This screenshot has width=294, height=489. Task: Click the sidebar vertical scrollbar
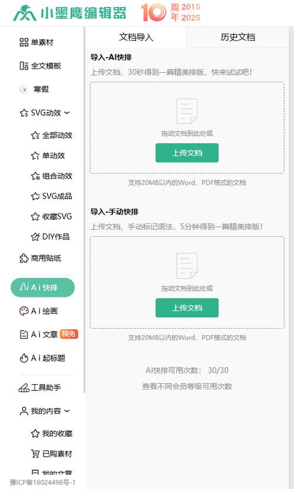coord(84,210)
